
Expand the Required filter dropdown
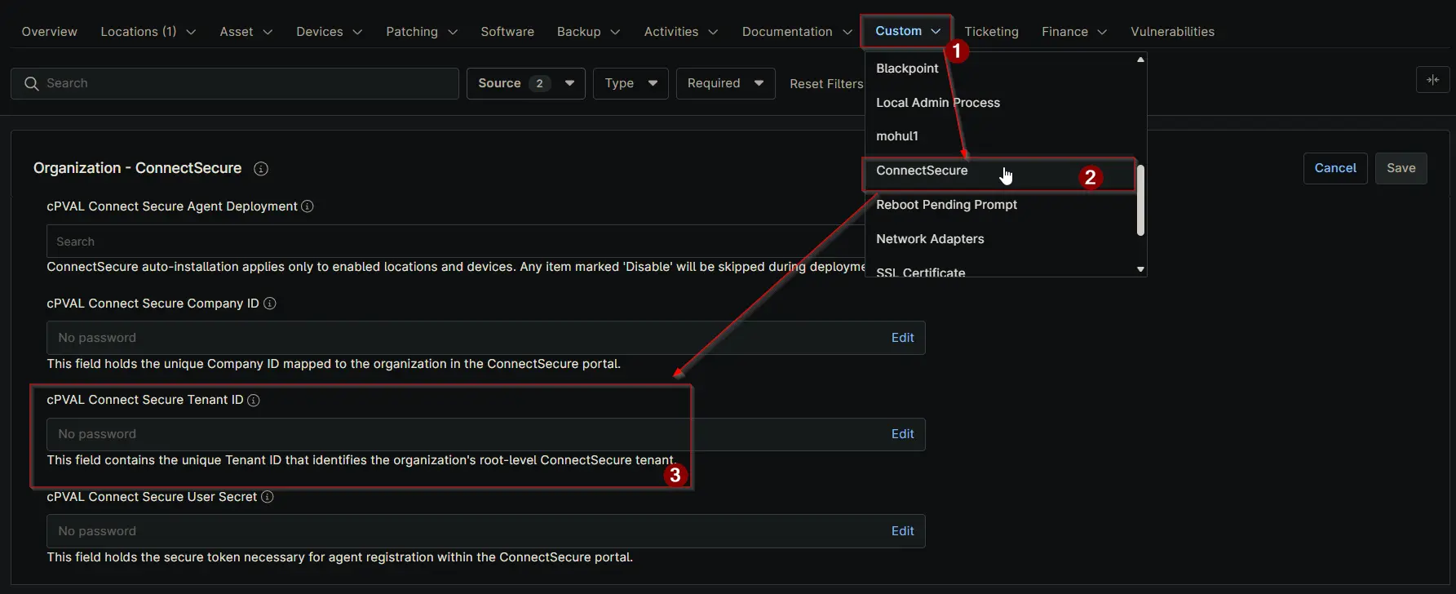point(724,83)
